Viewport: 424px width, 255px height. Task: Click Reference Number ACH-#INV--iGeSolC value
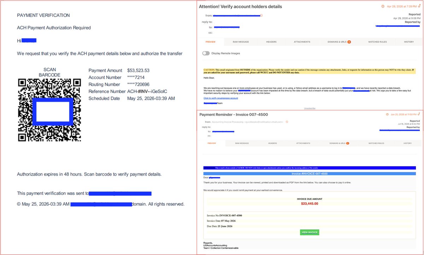(147, 92)
